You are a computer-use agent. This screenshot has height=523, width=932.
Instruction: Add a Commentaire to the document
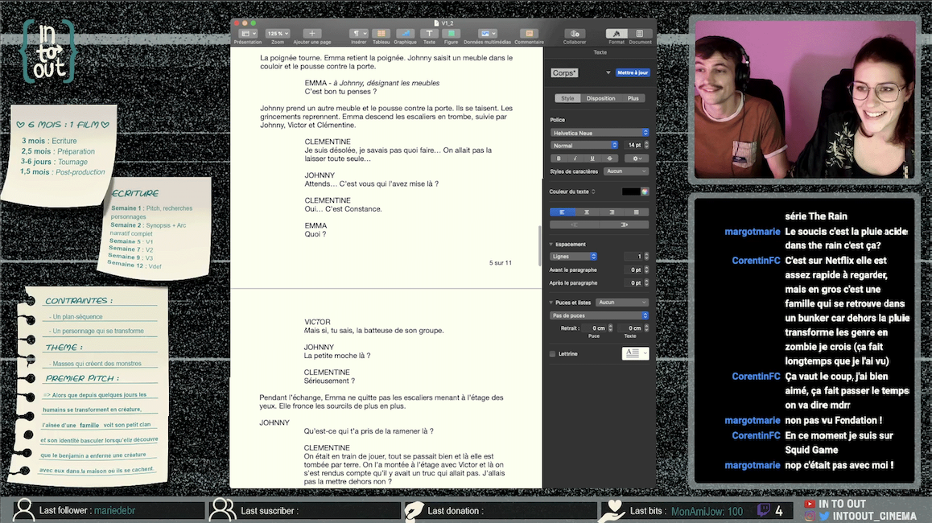pyautogui.click(x=529, y=34)
